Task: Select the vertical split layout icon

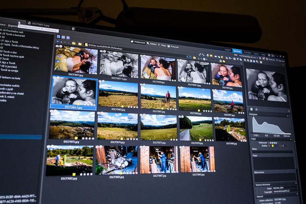Action: tap(68, 38)
